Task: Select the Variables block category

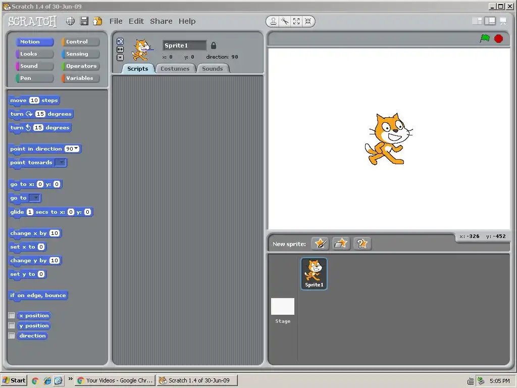Action: (x=80, y=78)
